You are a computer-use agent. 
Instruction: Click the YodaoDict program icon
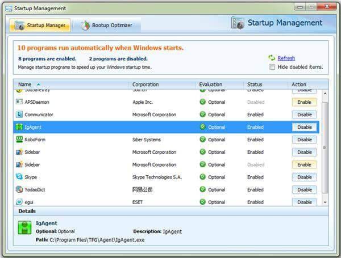pyautogui.click(x=20, y=189)
